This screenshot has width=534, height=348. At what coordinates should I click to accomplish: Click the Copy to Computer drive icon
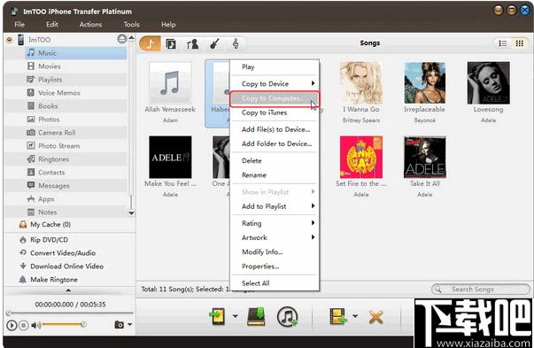256,317
